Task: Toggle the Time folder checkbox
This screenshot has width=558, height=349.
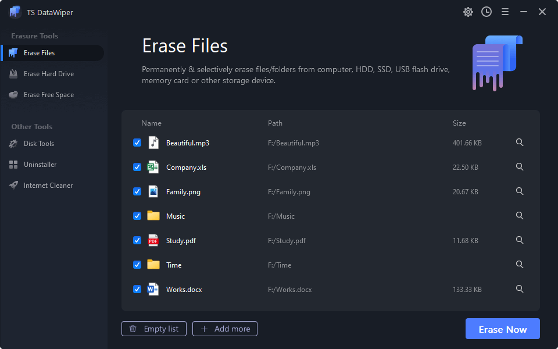Action: point(137,265)
